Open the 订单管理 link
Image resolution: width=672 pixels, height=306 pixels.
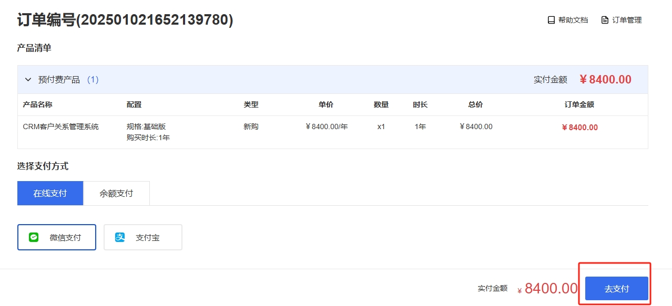pos(622,20)
